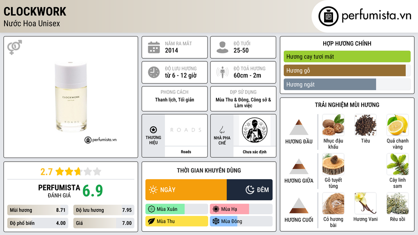Click the Hương đầu pyramid icon
The height and width of the screenshot is (235, 418).
point(299,127)
